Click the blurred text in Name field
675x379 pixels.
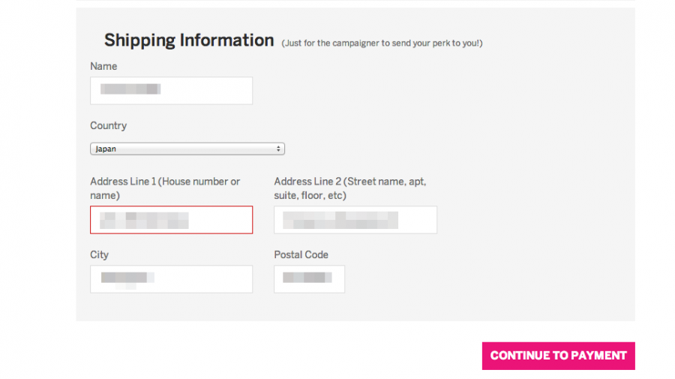(130, 89)
